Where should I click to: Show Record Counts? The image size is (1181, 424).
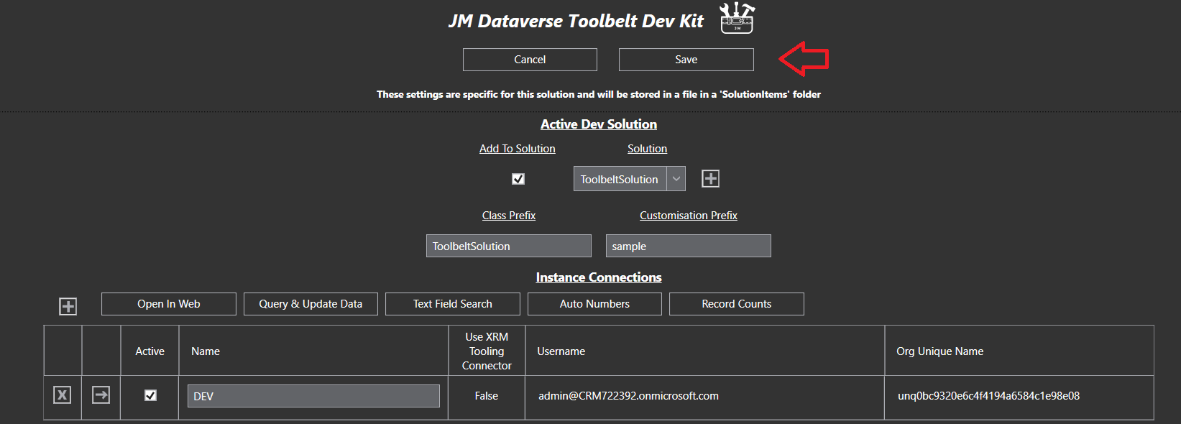point(736,304)
